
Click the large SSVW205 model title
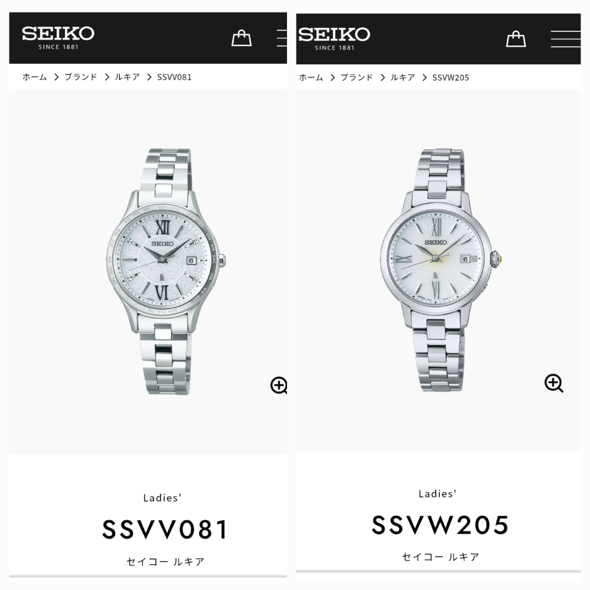440,525
